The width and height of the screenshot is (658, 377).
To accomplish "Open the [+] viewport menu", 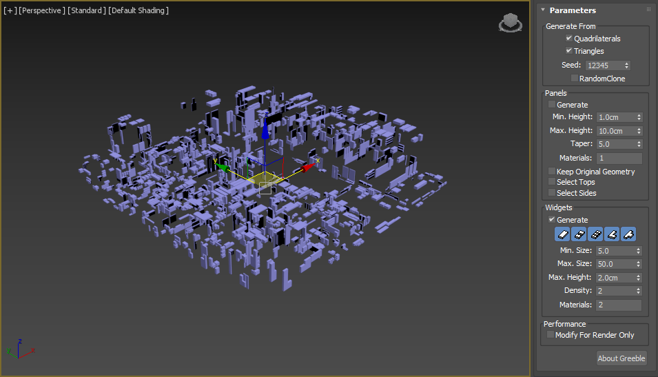I will click(10, 10).
